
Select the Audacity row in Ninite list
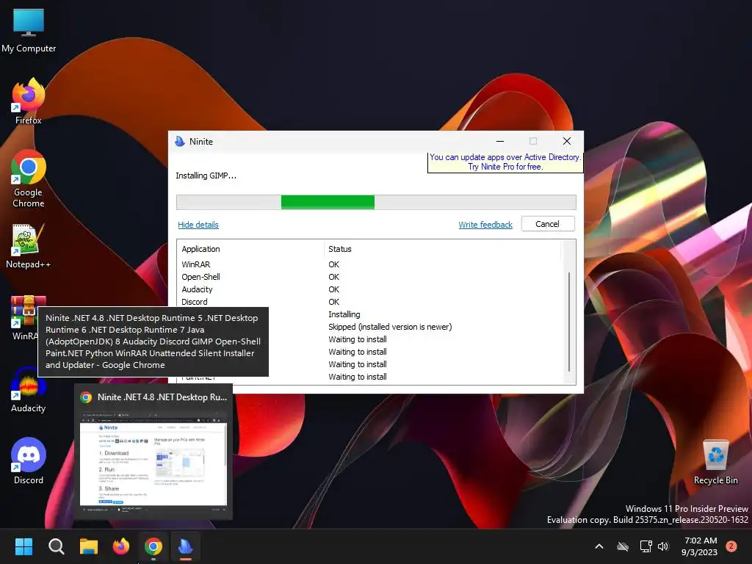pyautogui.click(x=369, y=289)
